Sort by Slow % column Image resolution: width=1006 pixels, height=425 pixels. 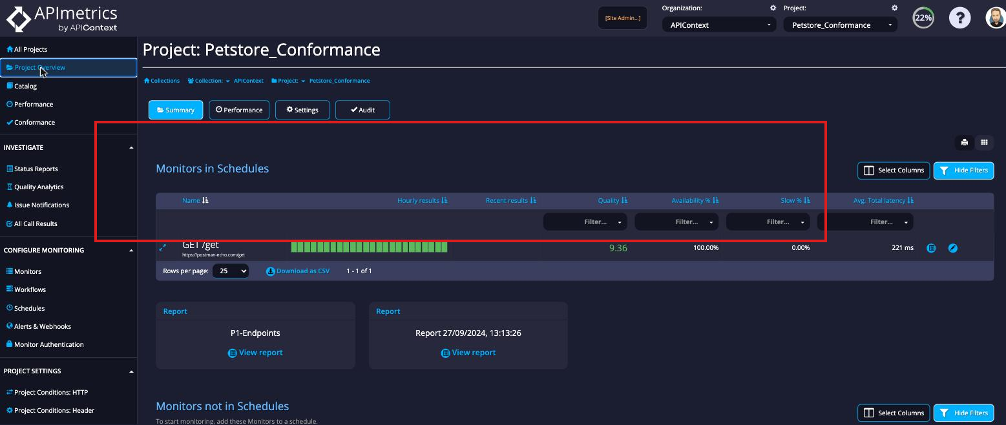[x=795, y=200]
